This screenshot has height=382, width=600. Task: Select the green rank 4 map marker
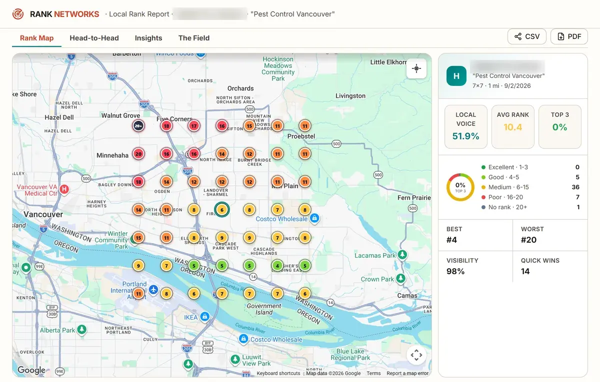tap(277, 266)
